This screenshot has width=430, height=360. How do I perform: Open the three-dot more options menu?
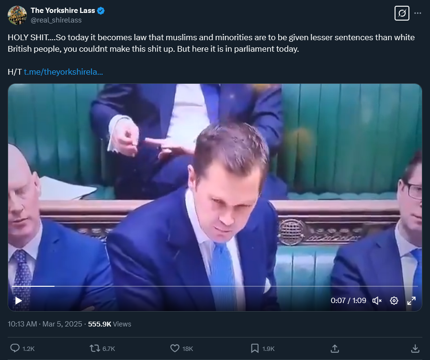coord(418,13)
